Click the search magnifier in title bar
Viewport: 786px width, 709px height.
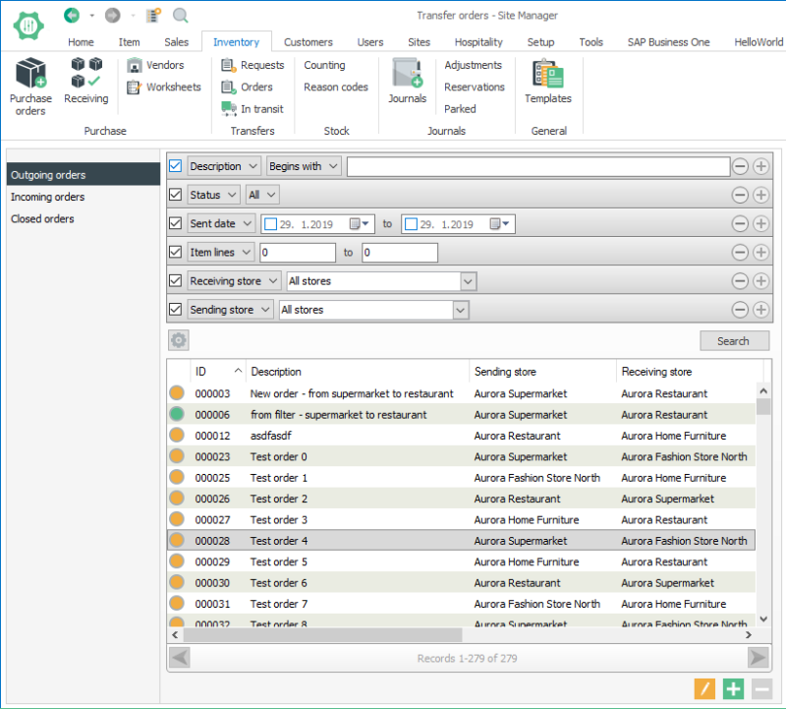[x=181, y=15]
